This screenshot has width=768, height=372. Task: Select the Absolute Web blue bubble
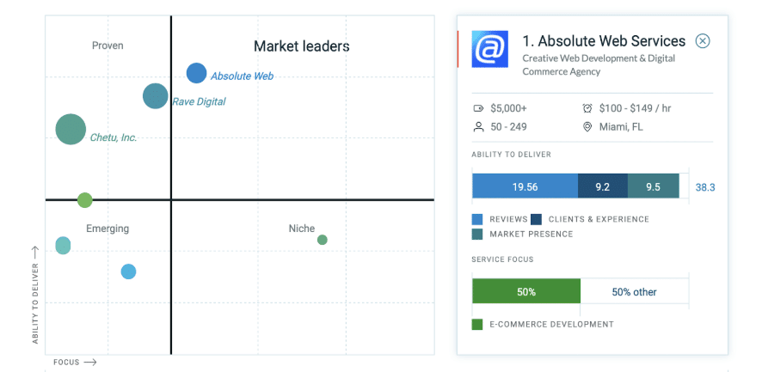(x=196, y=73)
